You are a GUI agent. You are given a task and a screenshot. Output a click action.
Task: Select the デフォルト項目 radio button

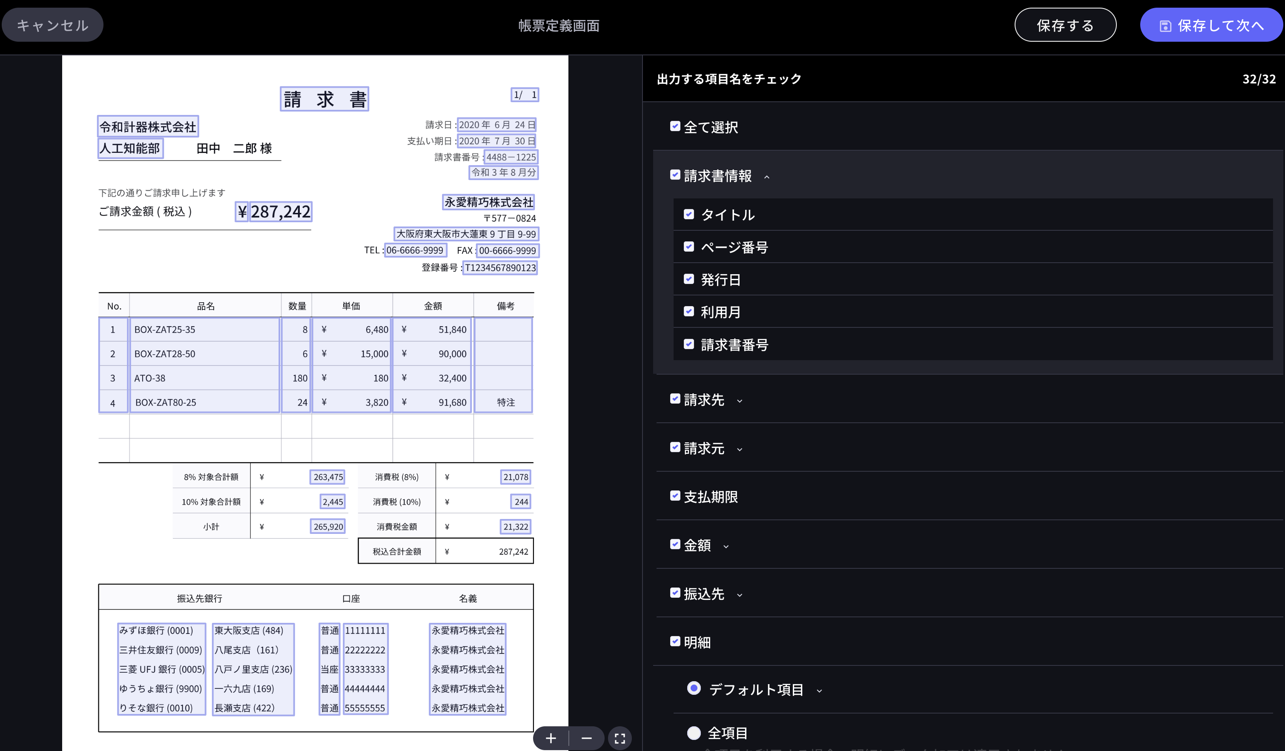(694, 688)
